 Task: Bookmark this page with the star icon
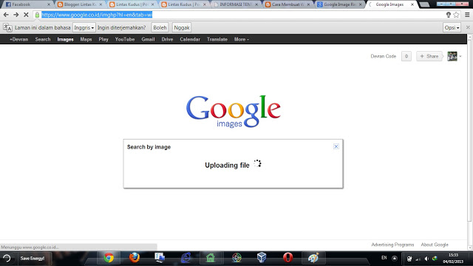point(456,15)
